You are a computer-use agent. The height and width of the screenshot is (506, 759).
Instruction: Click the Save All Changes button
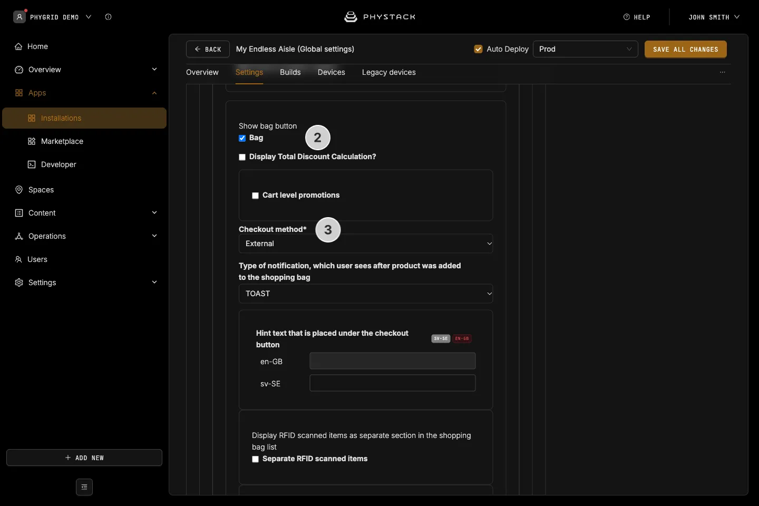click(x=686, y=49)
